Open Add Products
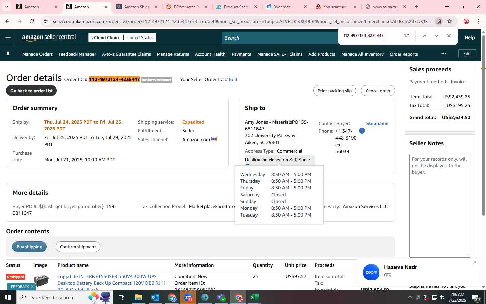 (322, 54)
